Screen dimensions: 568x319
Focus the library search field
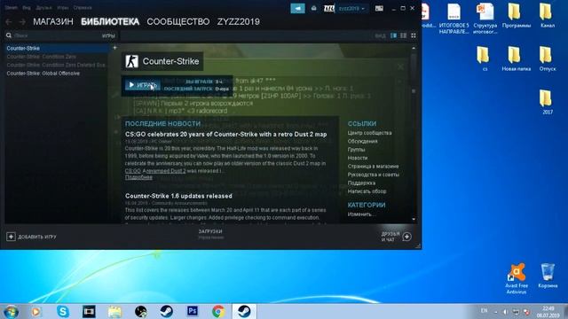pyautogui.click(x=56, y=35)
